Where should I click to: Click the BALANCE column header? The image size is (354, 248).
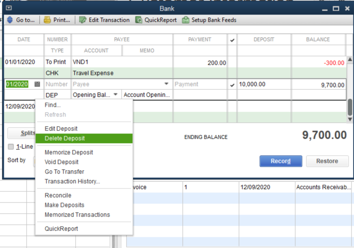[318, 39]
